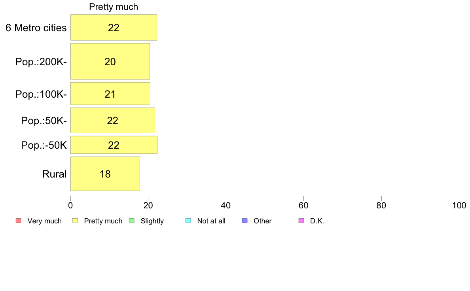This screenshot has height=291, width=470.
Task: Select the Pop.:200K- bar showing 20
Action: [x=110, y=61]
